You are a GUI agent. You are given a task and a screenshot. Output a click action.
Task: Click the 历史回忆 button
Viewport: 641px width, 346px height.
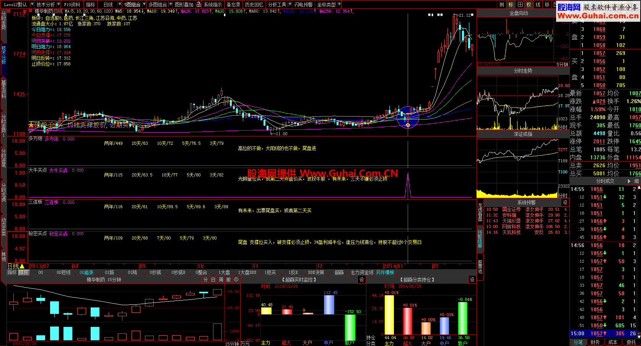254,5
